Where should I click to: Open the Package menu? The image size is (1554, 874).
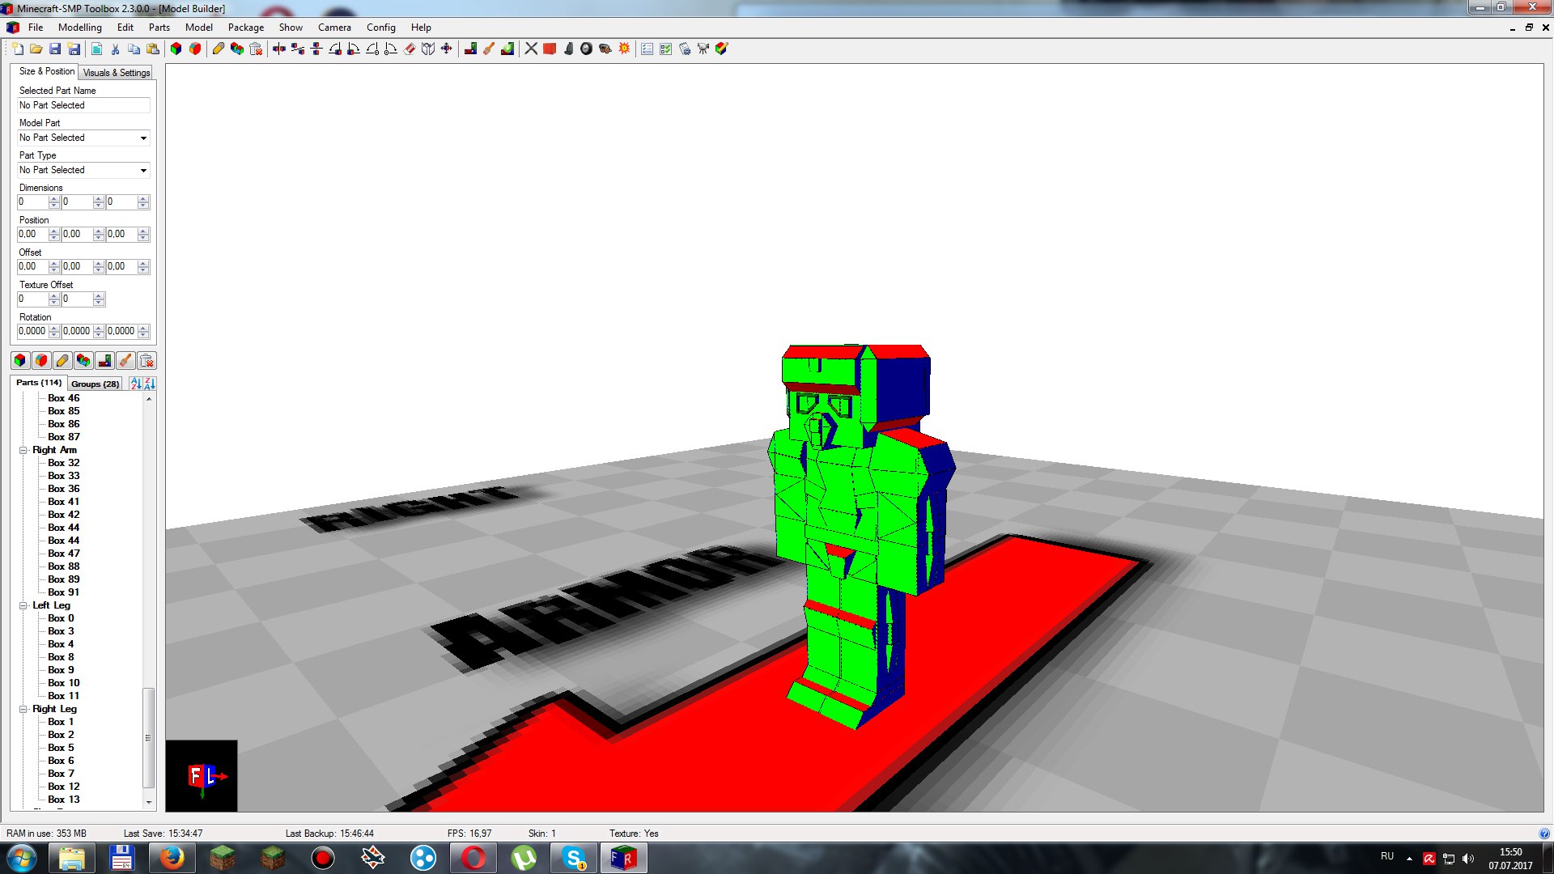(x=246, y=28)
